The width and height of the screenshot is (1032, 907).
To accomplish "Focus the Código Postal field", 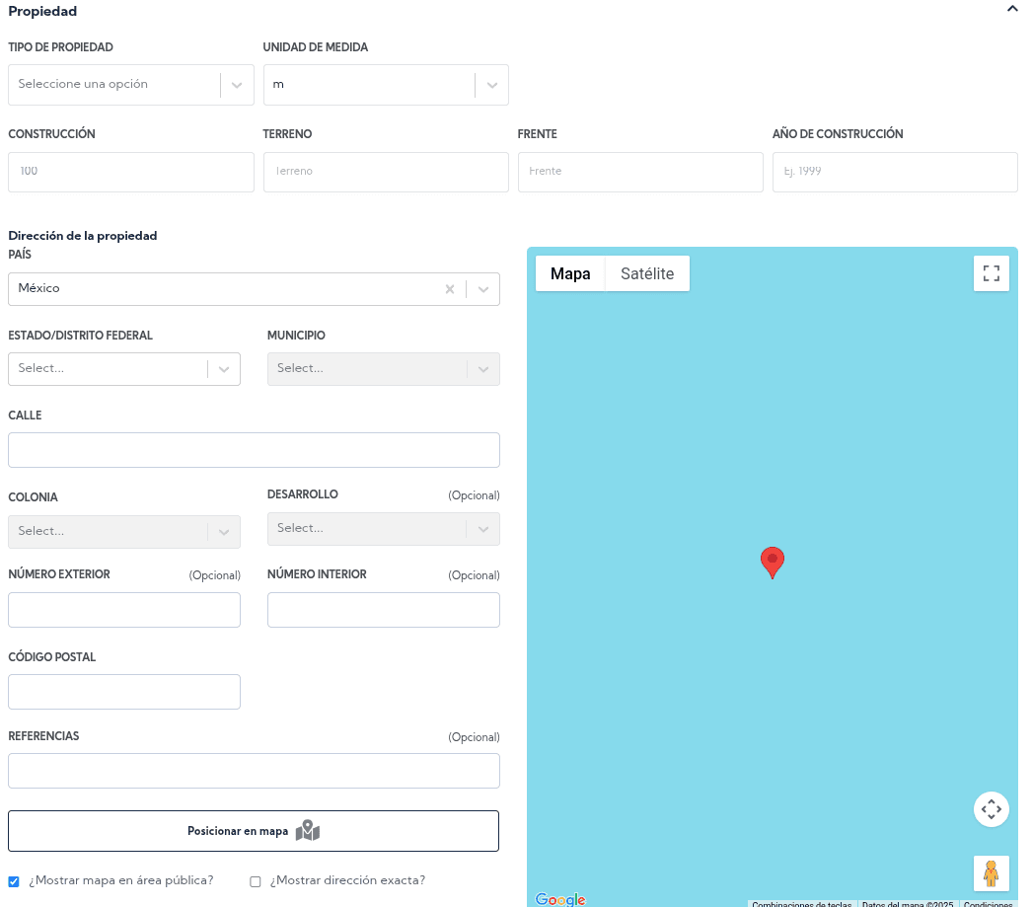I will 124,692.
